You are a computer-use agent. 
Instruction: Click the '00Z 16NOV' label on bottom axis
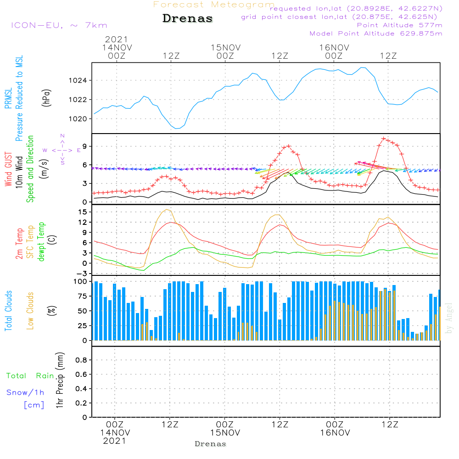[335, 429]
